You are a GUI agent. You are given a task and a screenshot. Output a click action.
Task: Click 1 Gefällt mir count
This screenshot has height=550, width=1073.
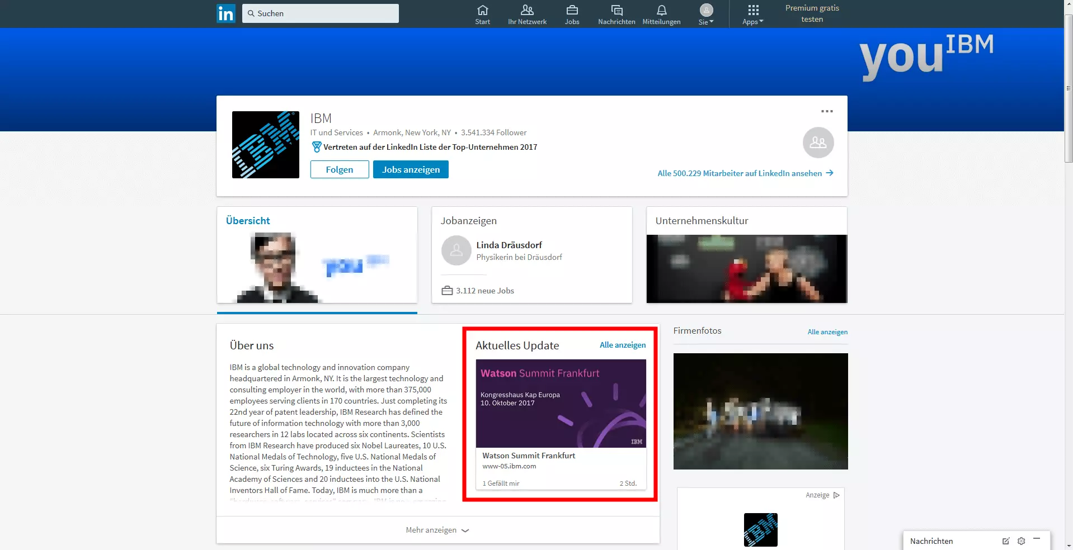[x=501, y=483]
